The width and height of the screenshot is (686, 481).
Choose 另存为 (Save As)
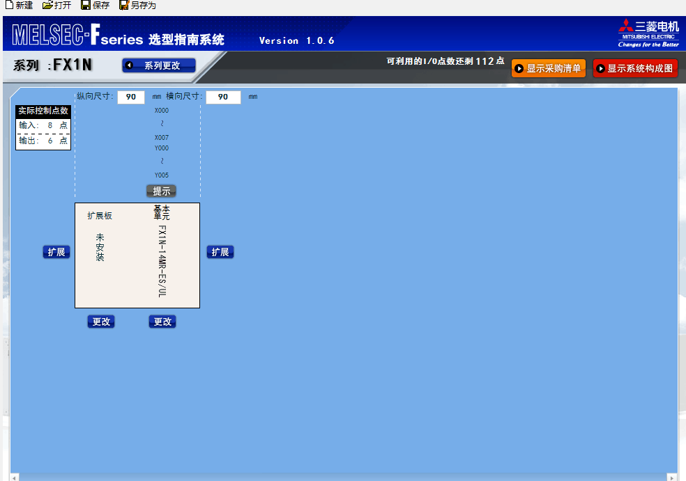pyautogui.click(x=137, y=6)
